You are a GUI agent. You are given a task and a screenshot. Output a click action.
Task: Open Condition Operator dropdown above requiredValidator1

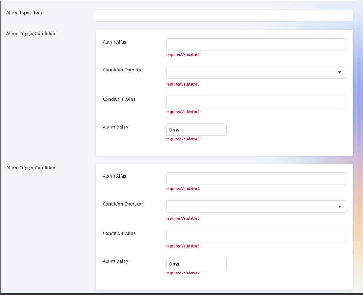(x=256, y=72)
